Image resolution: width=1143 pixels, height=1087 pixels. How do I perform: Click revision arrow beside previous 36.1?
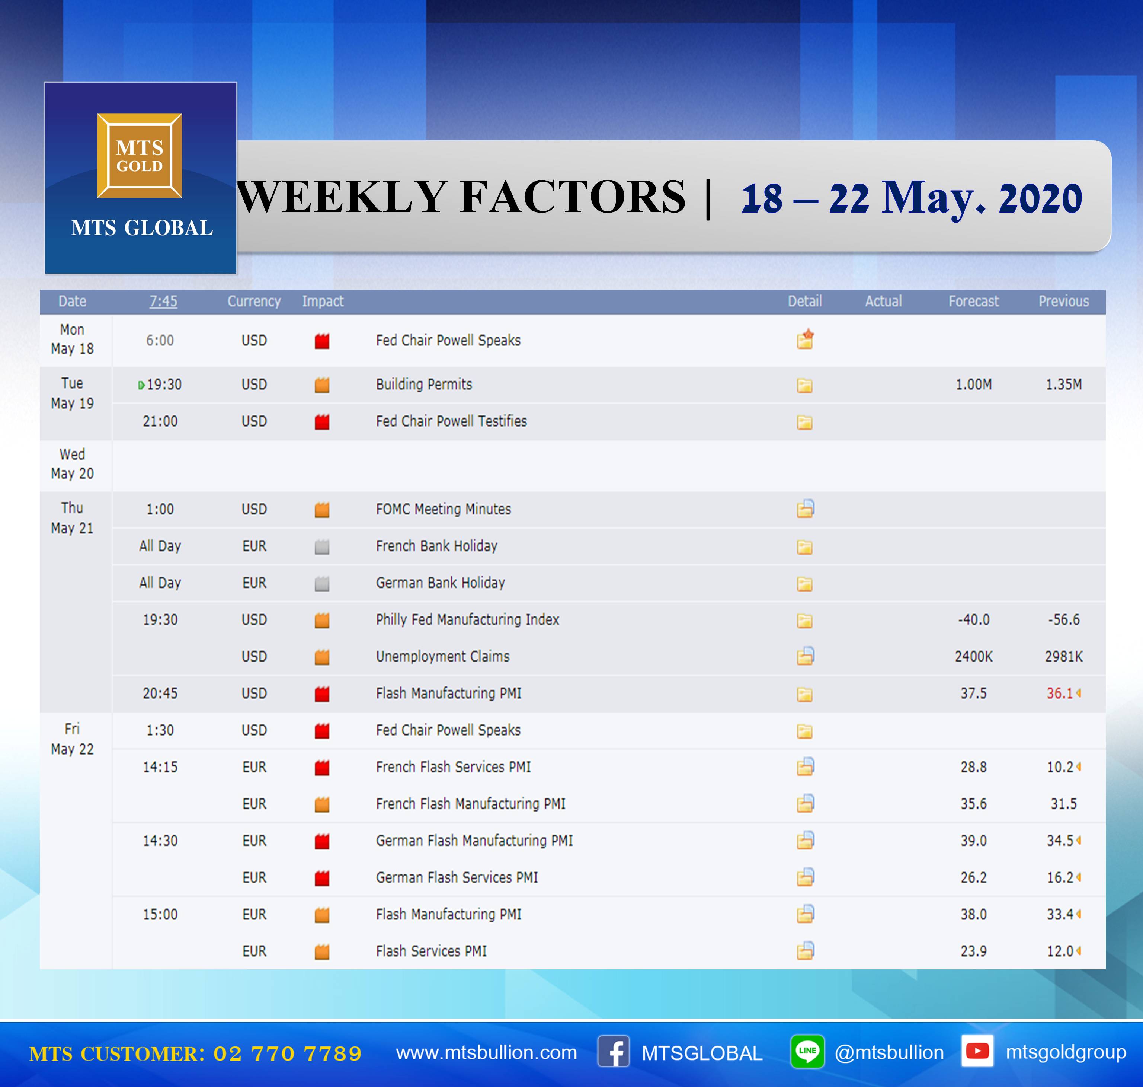click(1079, 693)
